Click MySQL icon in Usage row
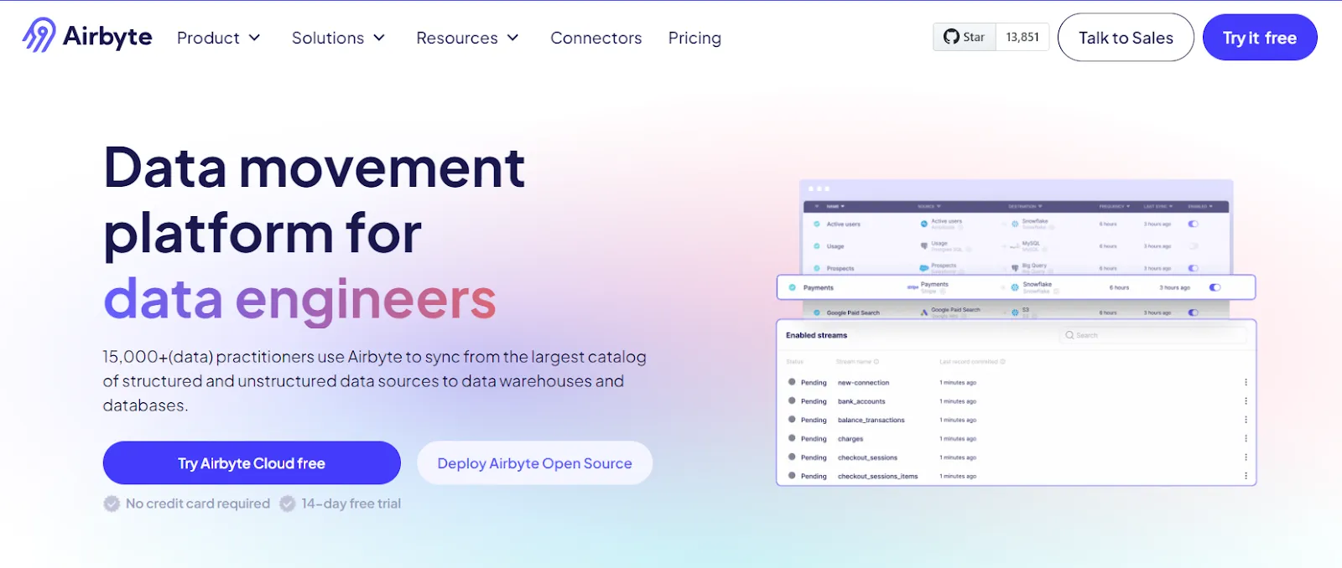The width and height of the screenshot is (1342, 568). click(1015, 246)
